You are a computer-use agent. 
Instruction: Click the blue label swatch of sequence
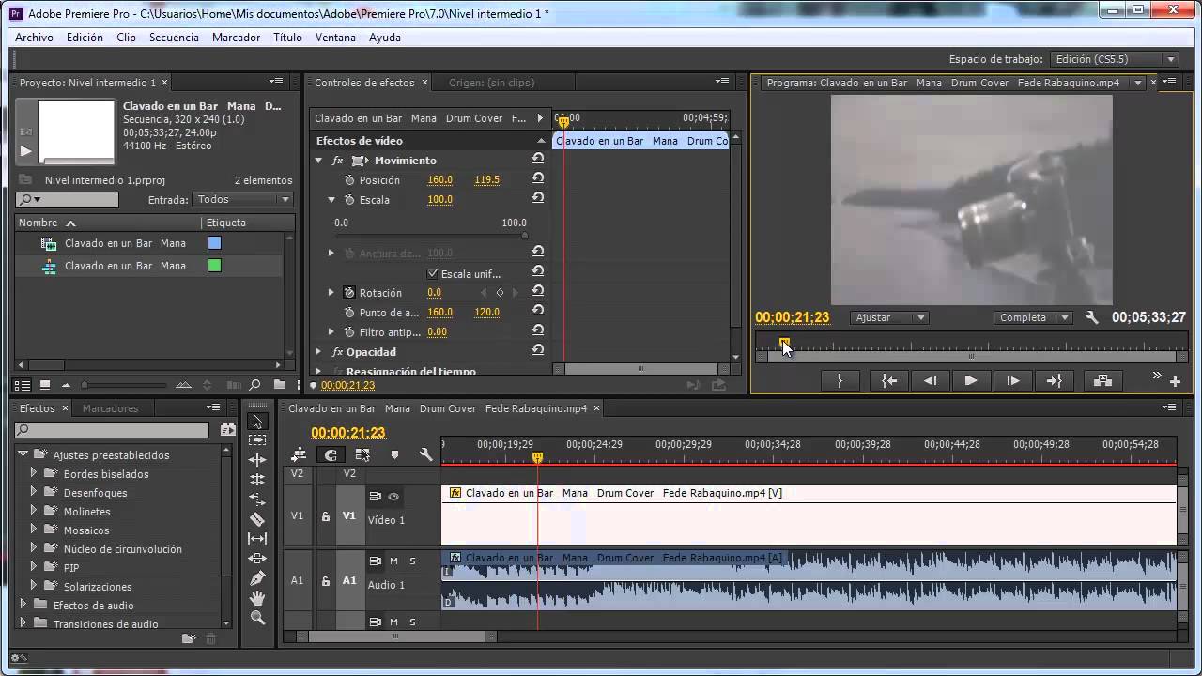click(x=214, y=243)
